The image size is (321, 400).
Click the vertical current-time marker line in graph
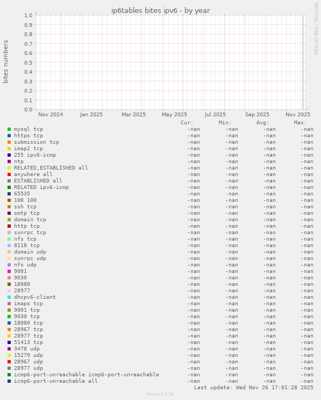coord(303,62)
